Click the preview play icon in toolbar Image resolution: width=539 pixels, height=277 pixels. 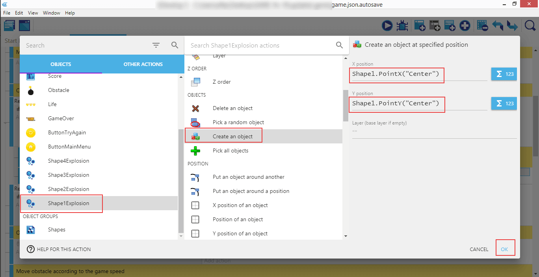coord(387,26)
